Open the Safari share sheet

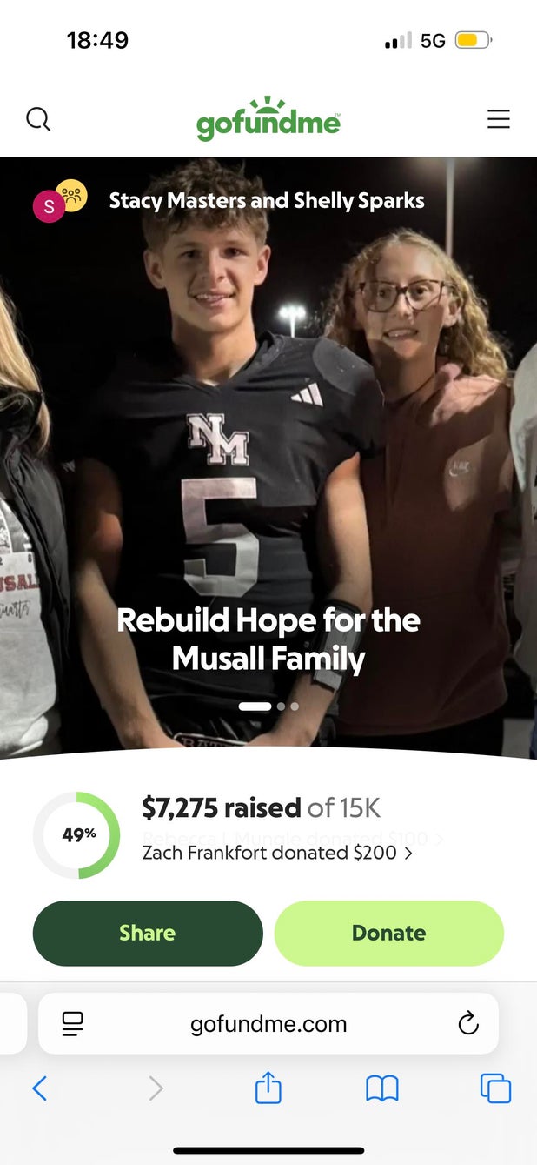click(268, 1088)
